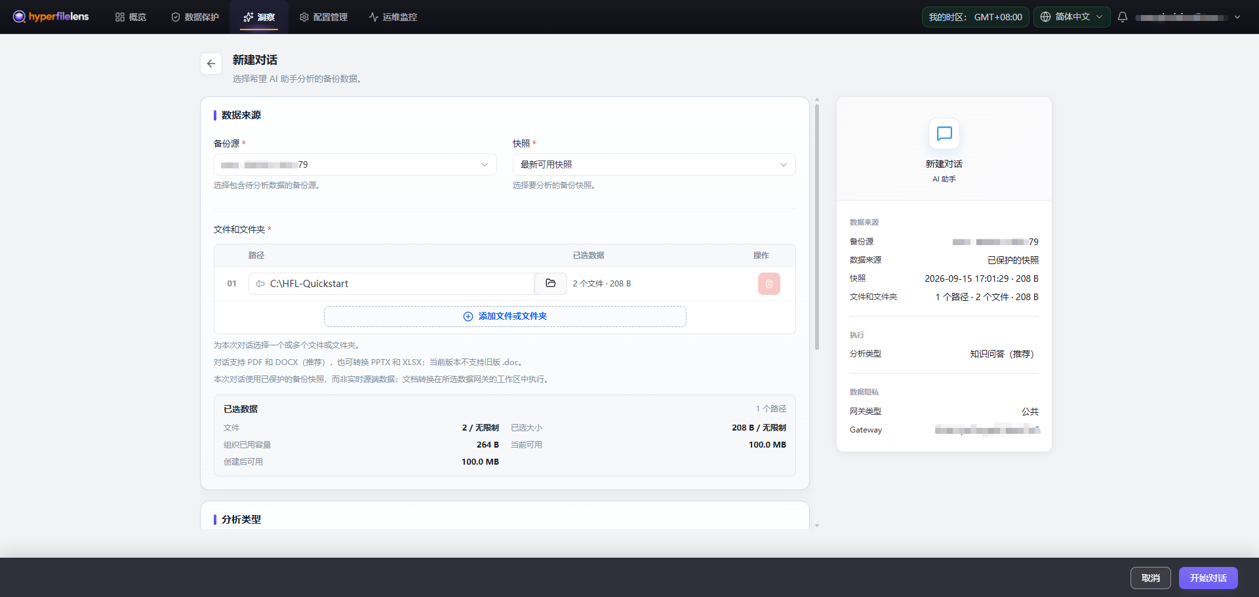Viewport: 1259px width, 597px height.
Task: Open the 概览 overview tab
Action: (130, 17)
